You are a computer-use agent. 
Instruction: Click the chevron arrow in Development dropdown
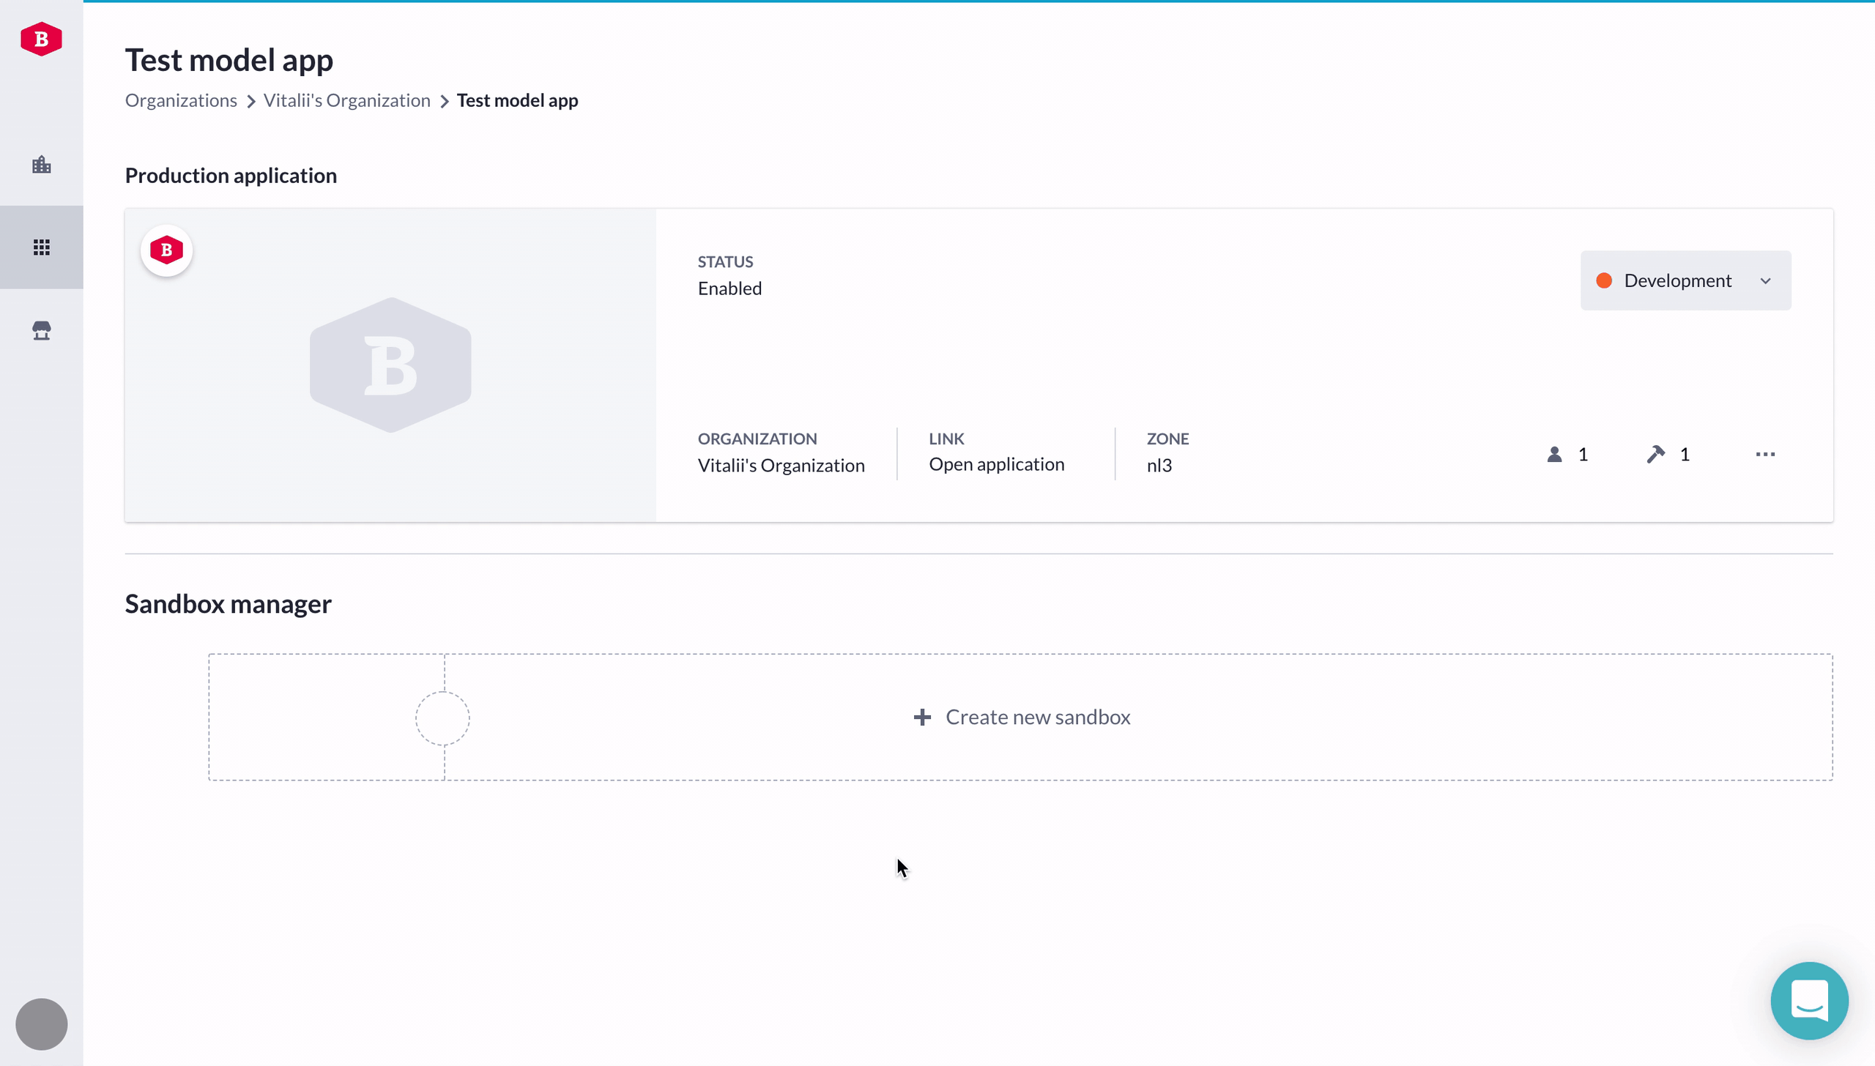(1765, 281)
